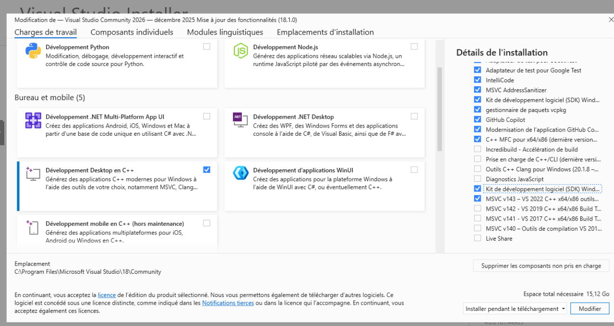Click the C++ mobile development icon

[x=33, y=227]
